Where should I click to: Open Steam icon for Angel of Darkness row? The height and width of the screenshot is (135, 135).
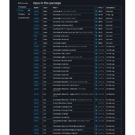96,29
